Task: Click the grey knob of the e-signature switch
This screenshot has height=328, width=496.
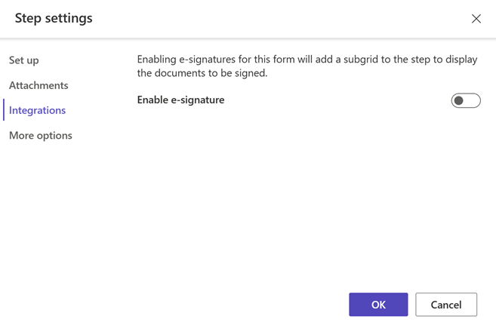Action: [459, 100]
